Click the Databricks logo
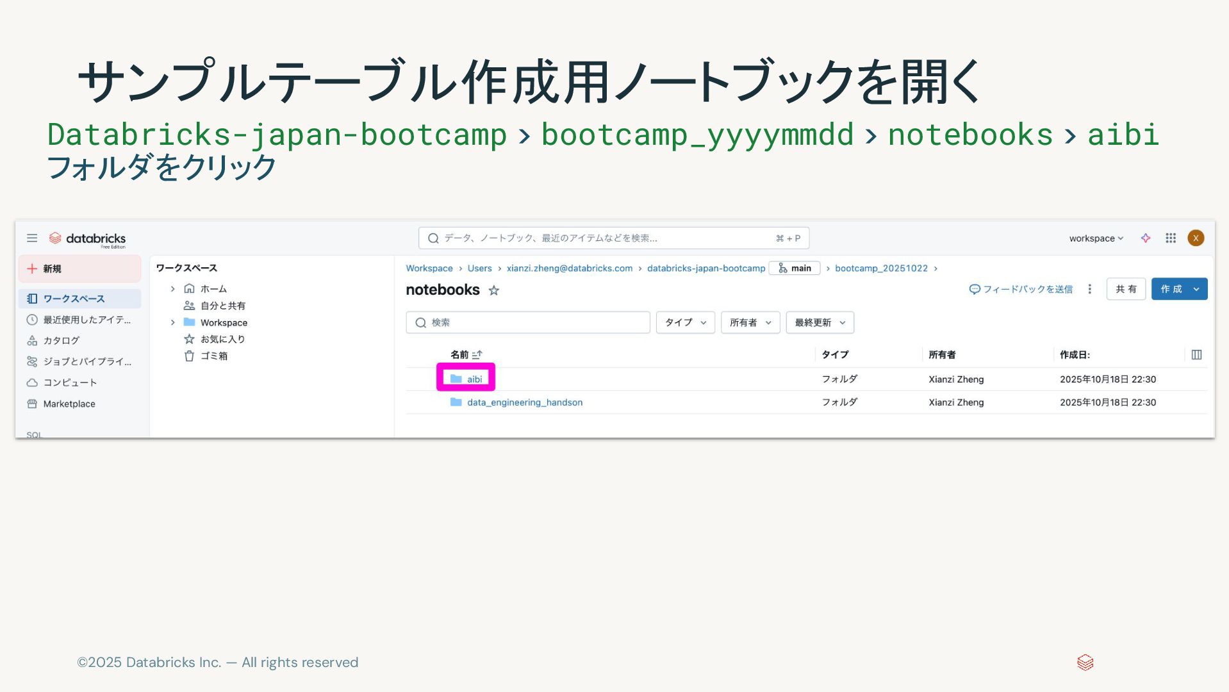 88,238
